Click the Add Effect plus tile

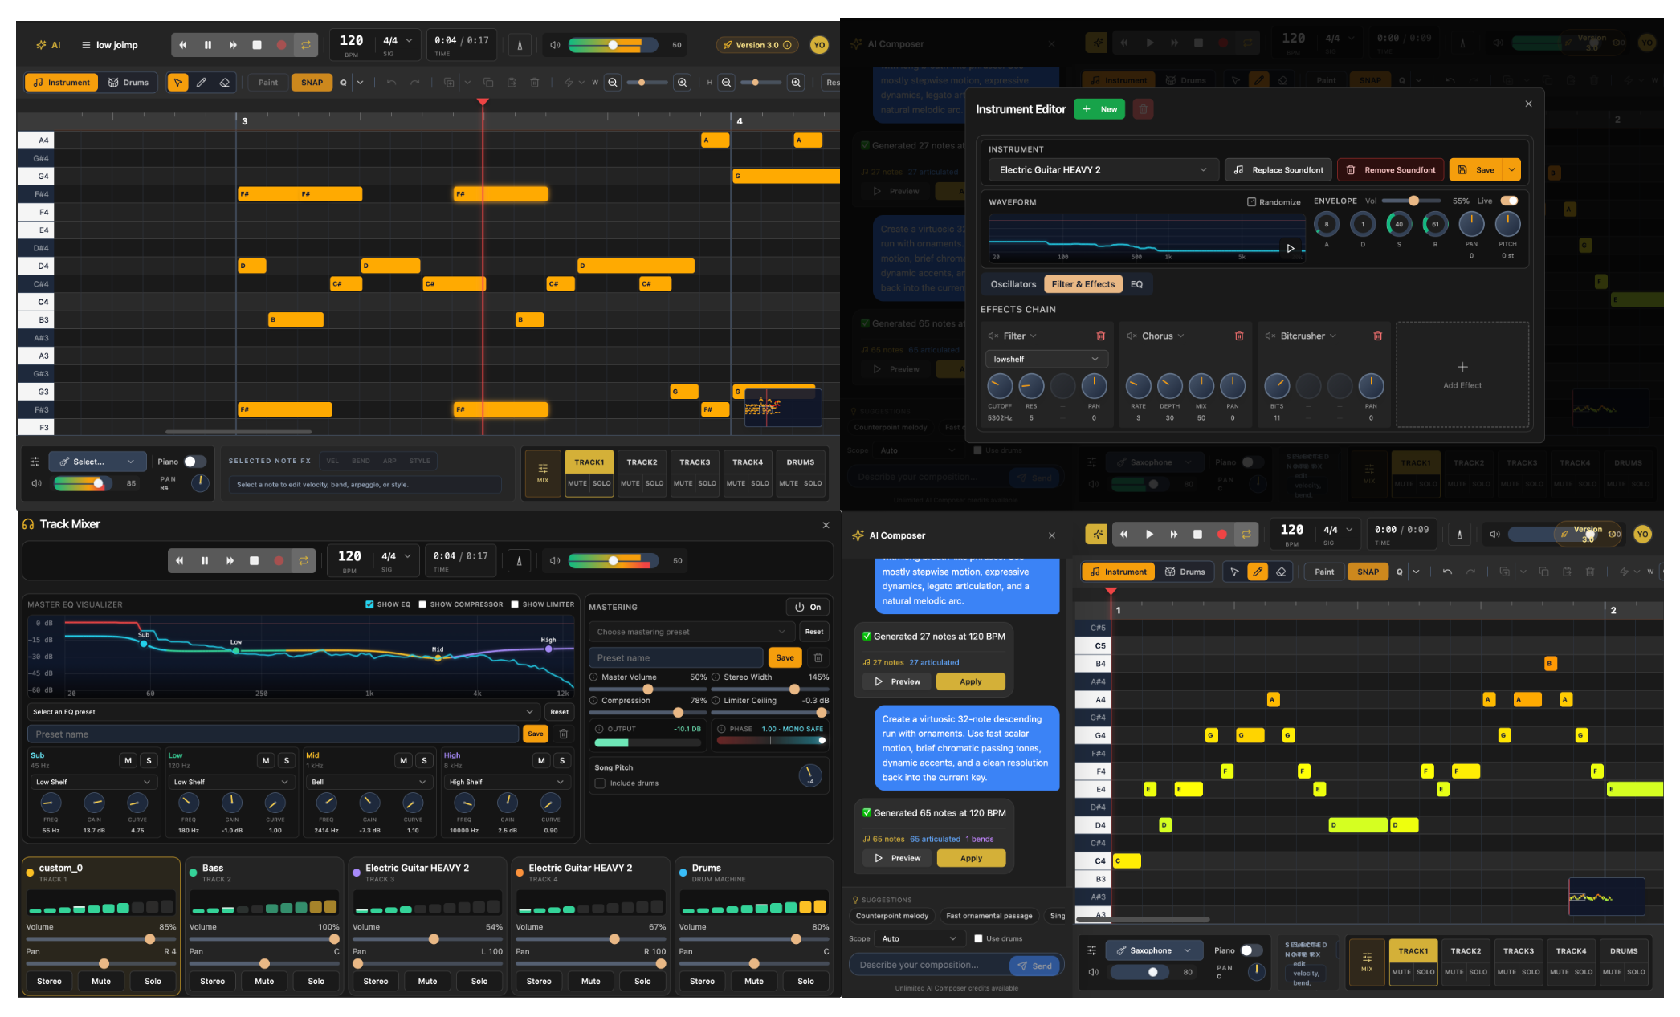tap(1462, 374)
